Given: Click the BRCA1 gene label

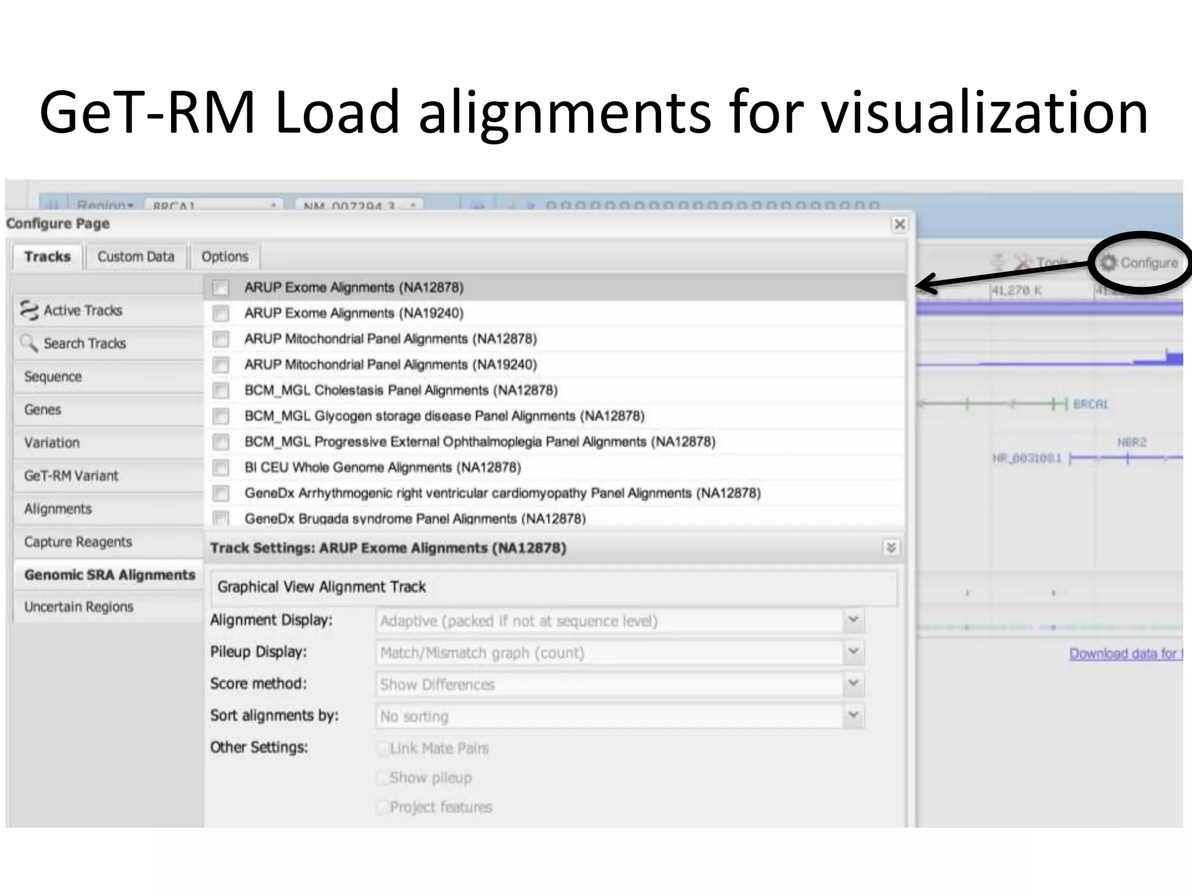Looking at the screenshot, I should click(1090, 404).
